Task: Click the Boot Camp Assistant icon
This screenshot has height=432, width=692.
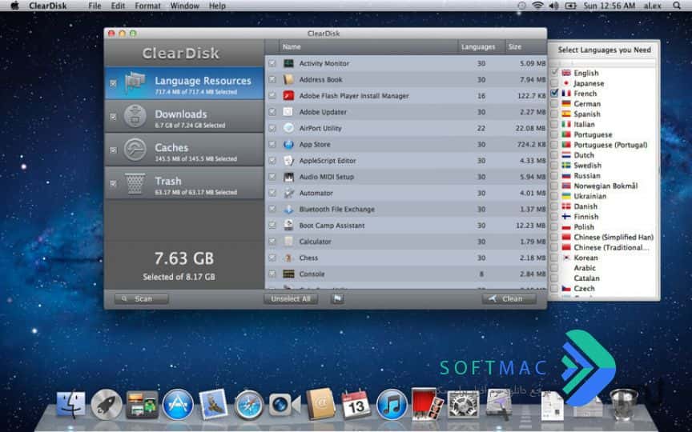Action: pos(288,226)
